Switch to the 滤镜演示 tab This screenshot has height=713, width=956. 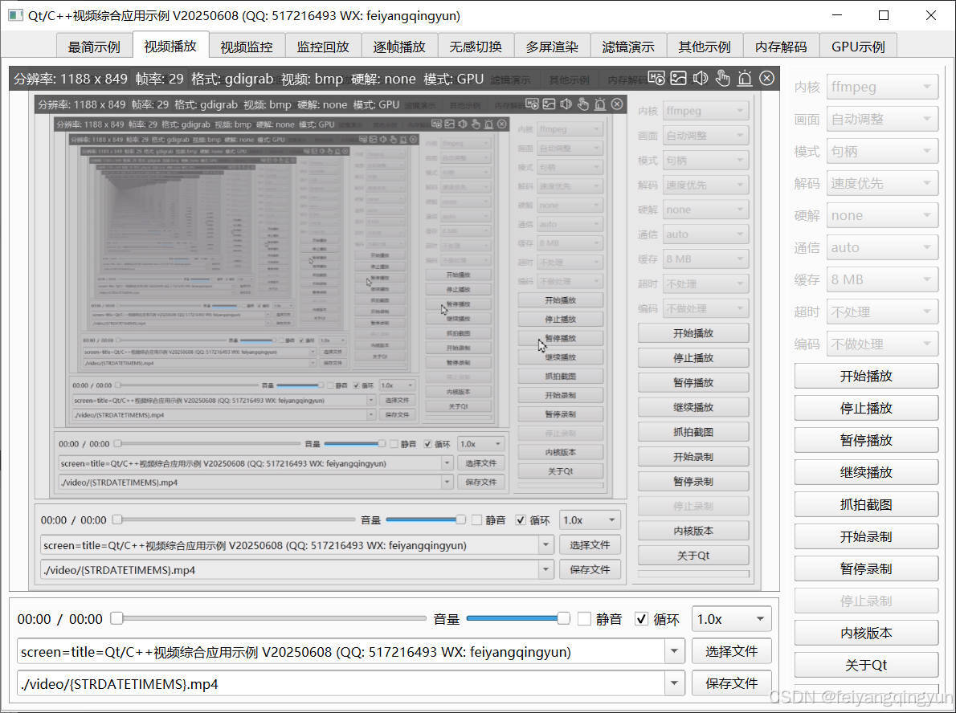tap(628, 47)
